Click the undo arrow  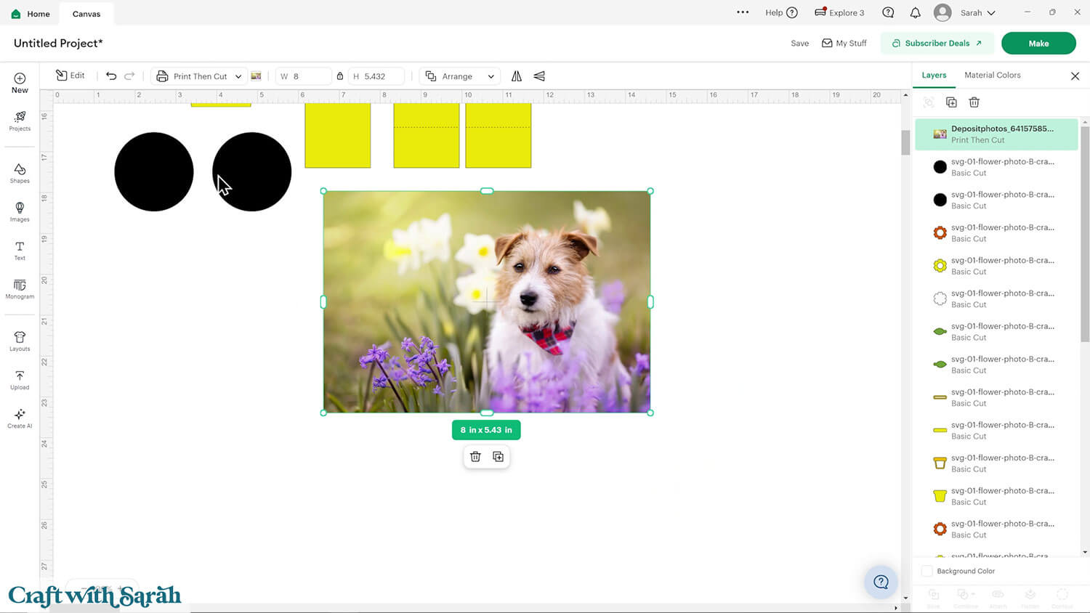111,76
